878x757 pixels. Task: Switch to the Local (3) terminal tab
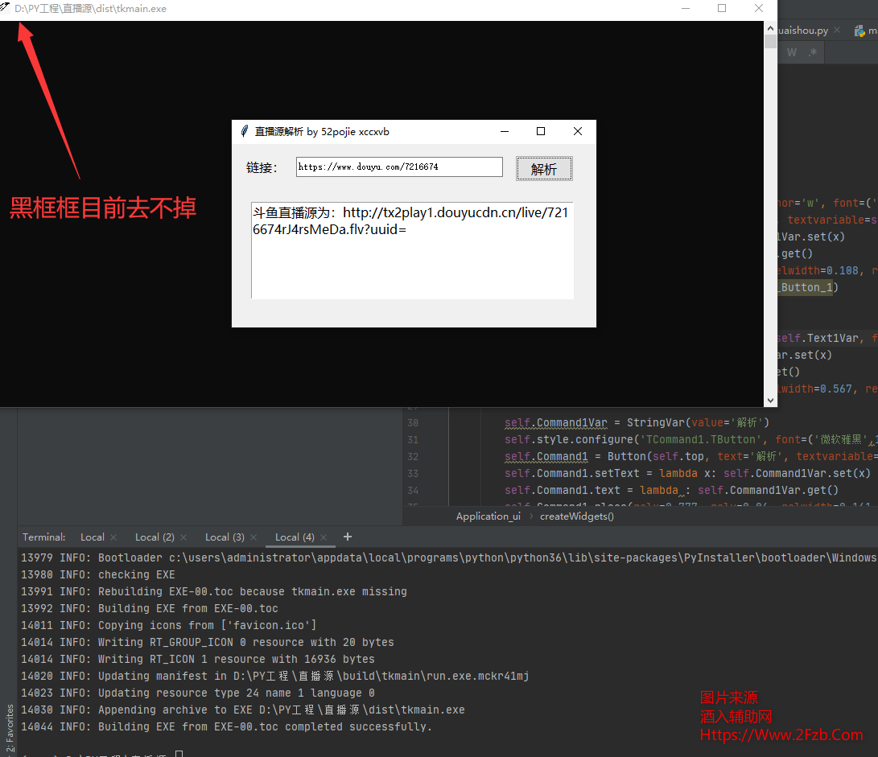(x=225, y=537)
